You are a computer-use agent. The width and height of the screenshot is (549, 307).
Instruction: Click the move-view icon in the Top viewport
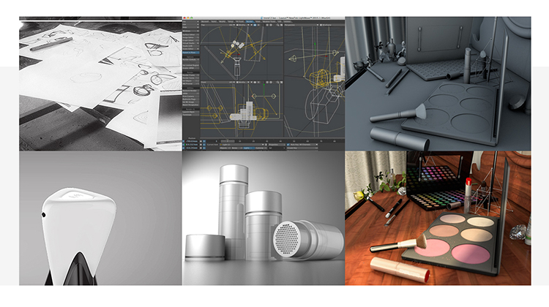tap(267, 25)
